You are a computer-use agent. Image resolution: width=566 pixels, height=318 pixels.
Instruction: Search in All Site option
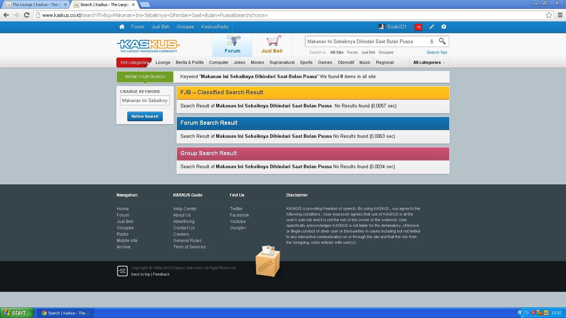coord(337,52)
